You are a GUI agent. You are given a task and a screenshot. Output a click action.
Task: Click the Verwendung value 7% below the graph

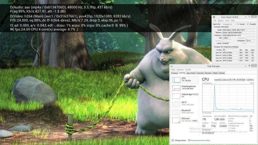[204, 119]
